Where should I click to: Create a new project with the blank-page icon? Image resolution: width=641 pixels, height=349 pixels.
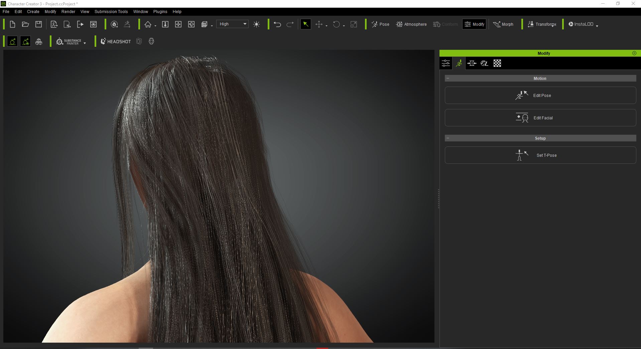(x=12, y=24)
